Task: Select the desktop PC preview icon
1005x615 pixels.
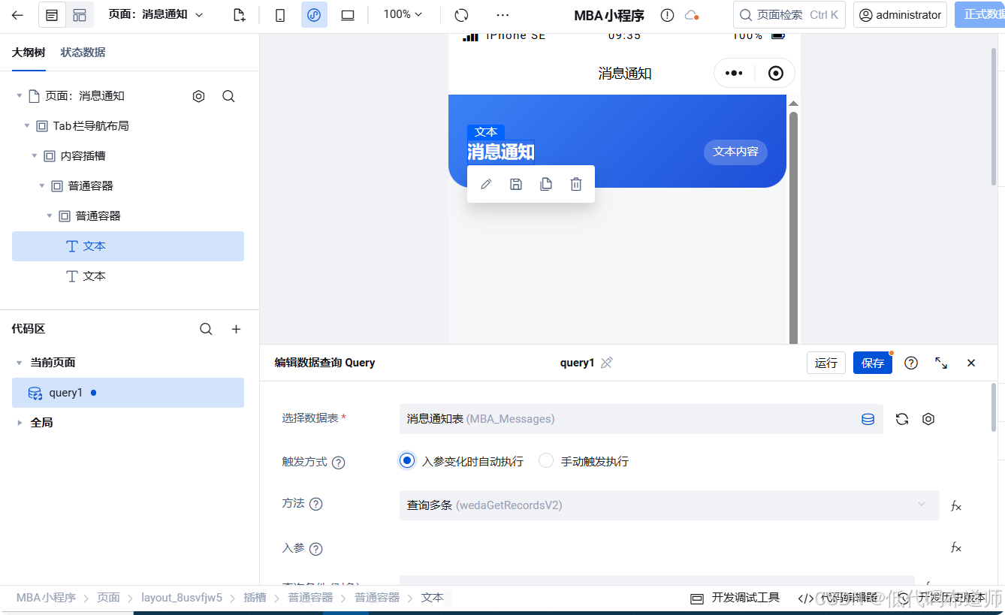Action: click(348, 15)
